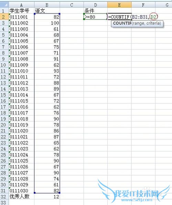Select criteria cell containing >=80
Image resolution: width=172 pixels, height=205 pixels.
96,17
